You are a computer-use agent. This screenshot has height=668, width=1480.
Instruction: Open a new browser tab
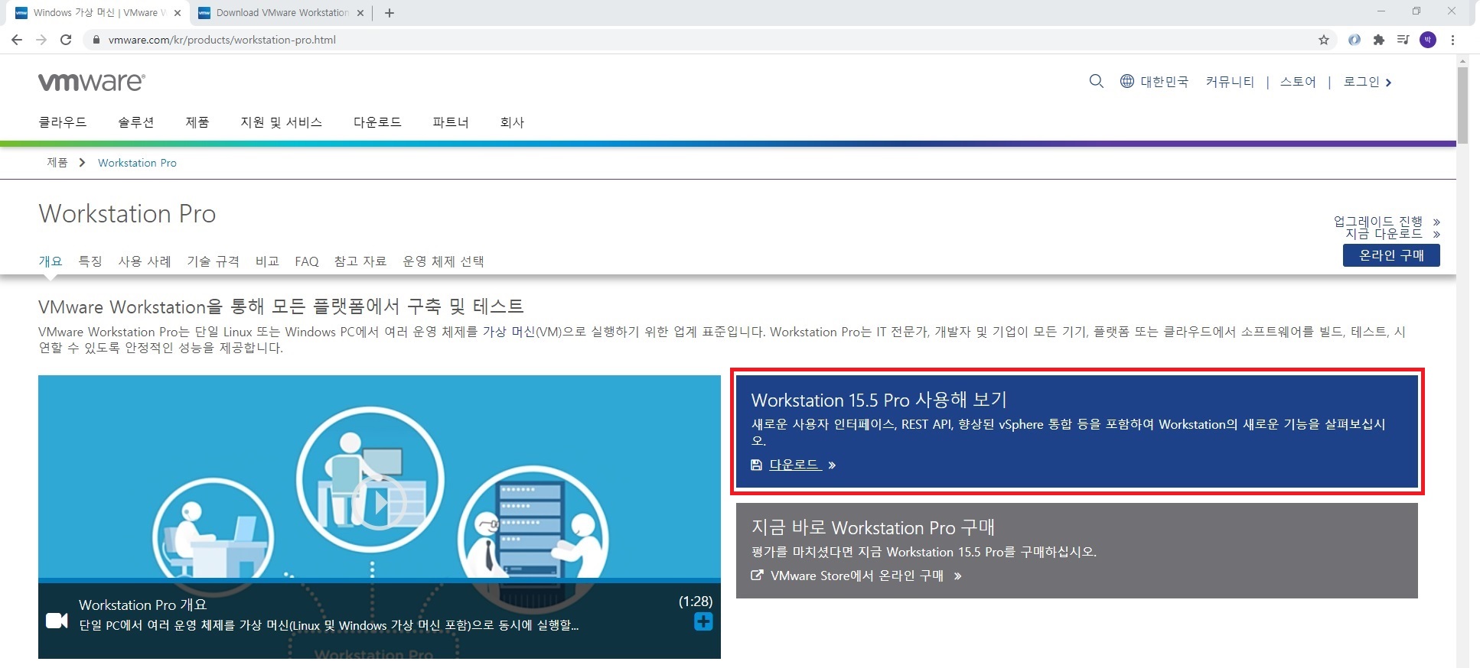[x=389, y=13]
